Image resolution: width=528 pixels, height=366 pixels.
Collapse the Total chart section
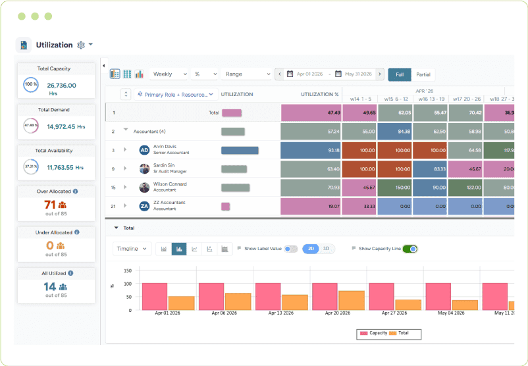tap(116, 228)
